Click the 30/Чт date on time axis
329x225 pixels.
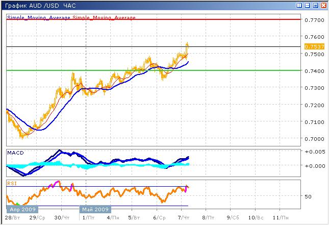coord(61,217)
